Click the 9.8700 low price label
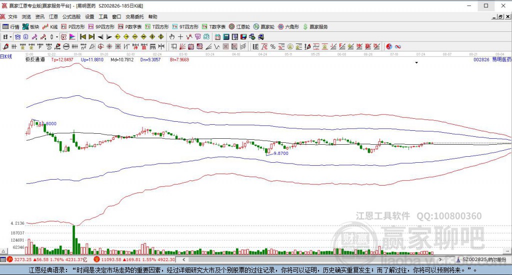 [x=281, y=153]
